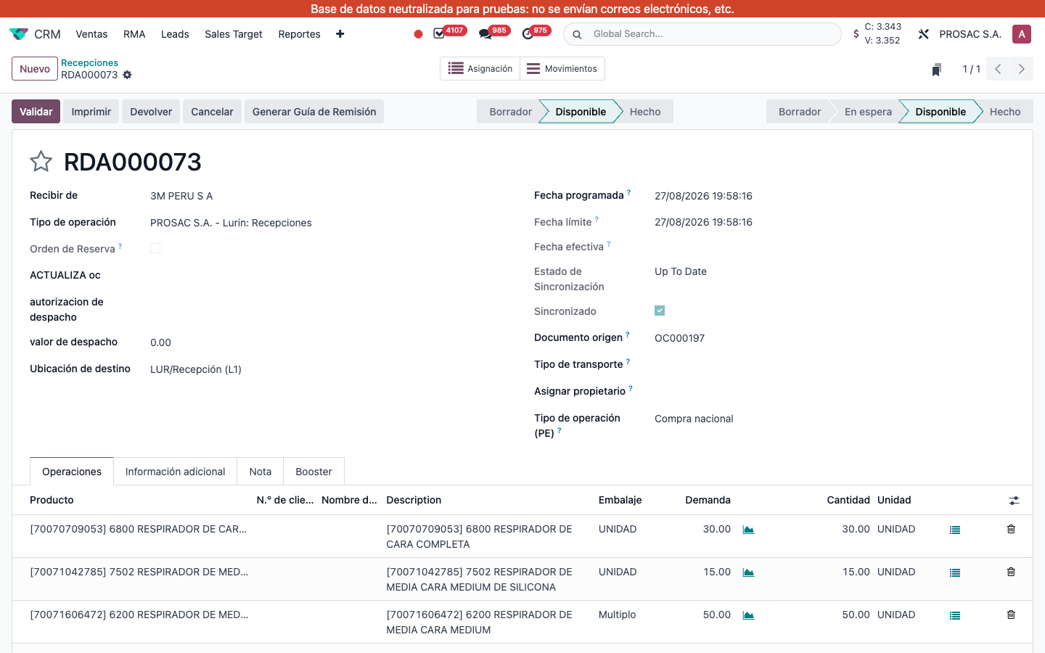The height and width of the screenshot is (653, 1045).
Task: Switch to Información adicional tab
Action: [x=175, y=472]
